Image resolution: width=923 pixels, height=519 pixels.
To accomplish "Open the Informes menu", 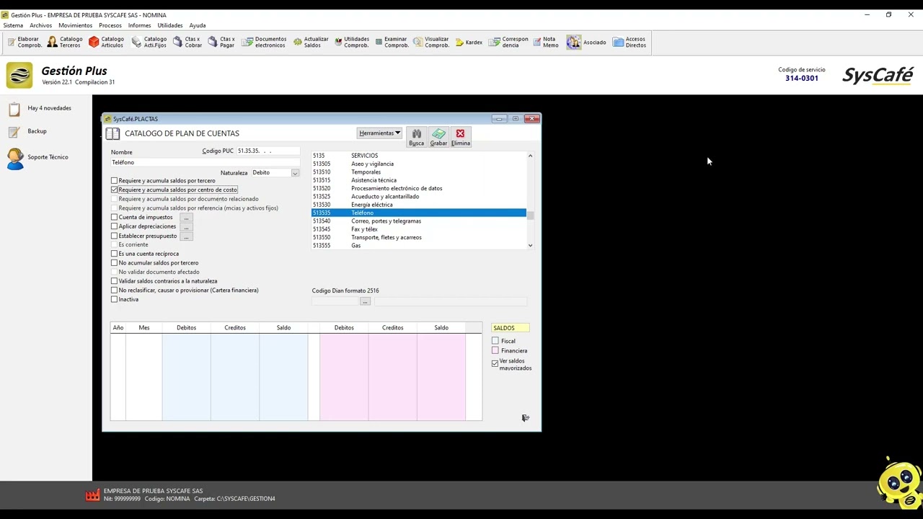I will coord(140,25).
